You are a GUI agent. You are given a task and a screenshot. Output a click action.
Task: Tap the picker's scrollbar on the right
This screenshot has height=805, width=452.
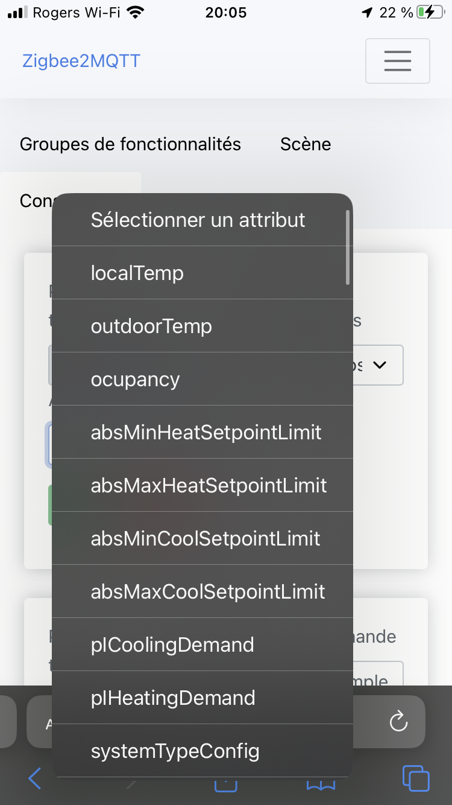pyautogui.click(x=348, y=247)
